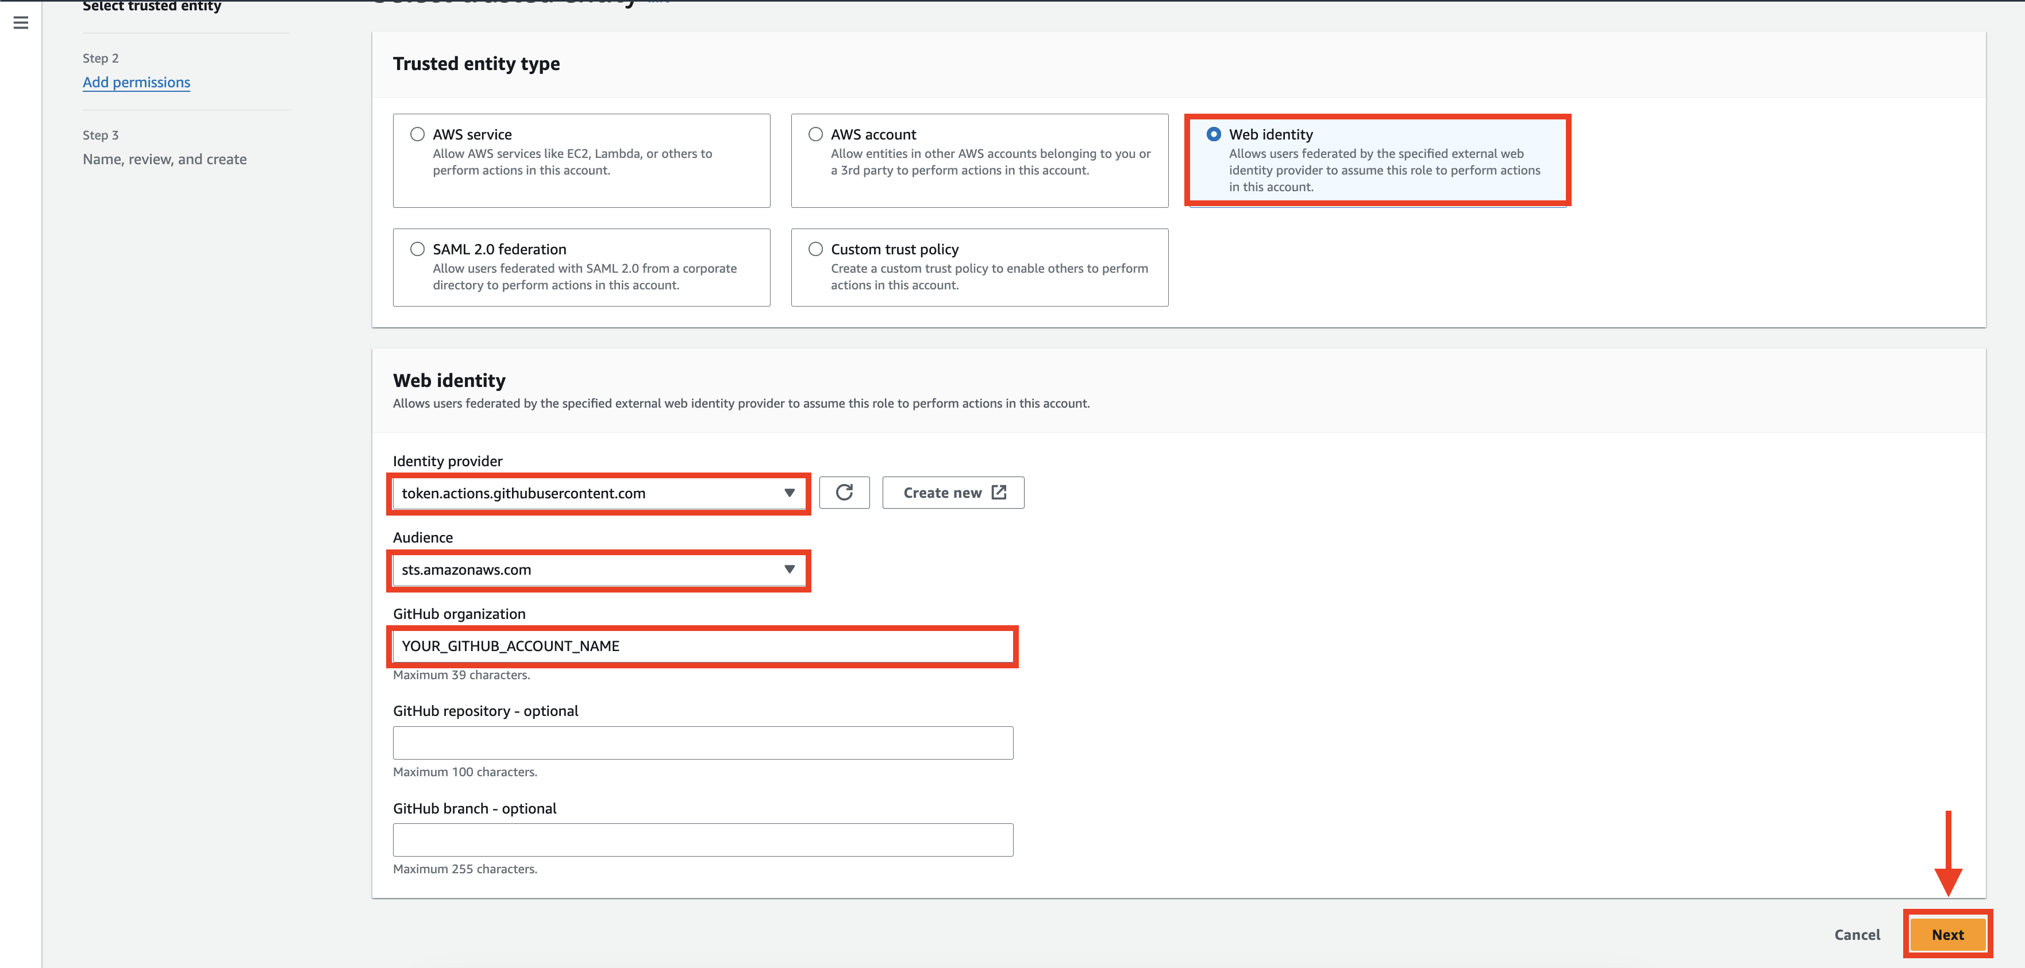Viewport: 2025px width, 968px height.
Task: Select the AWS service radio option
Action: pos(417,134)
